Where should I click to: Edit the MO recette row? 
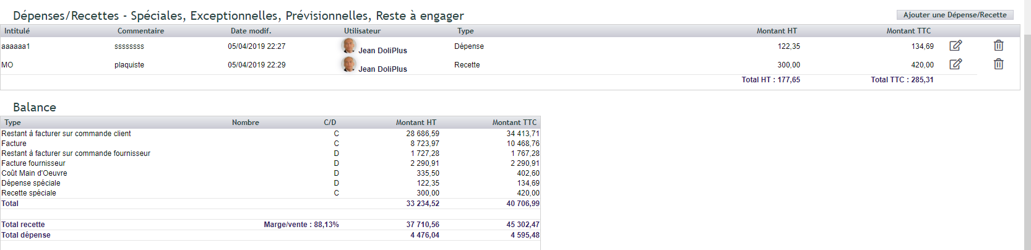click(956, 64)
